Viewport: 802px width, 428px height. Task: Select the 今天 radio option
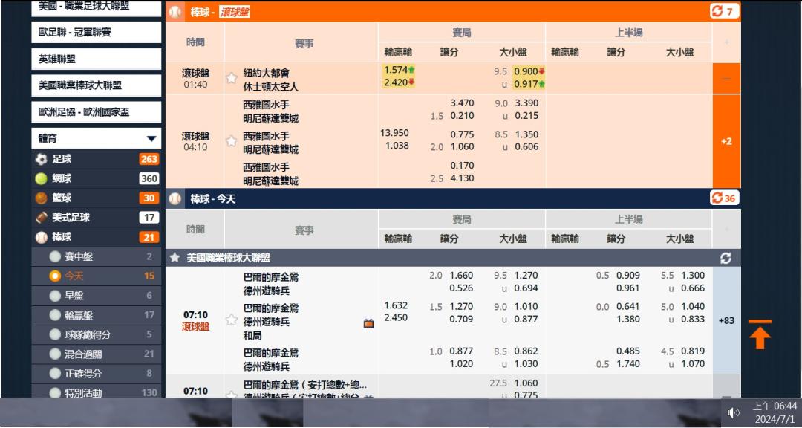[x=55, y=276]
